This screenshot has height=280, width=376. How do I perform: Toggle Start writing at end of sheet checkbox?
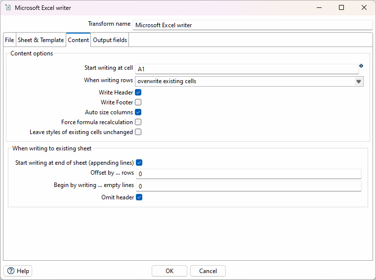click(139, 163)
